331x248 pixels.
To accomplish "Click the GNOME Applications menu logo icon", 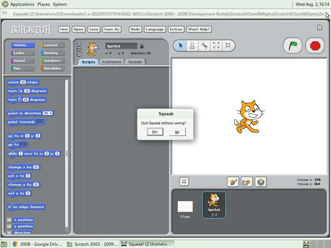I will point(5,4).
